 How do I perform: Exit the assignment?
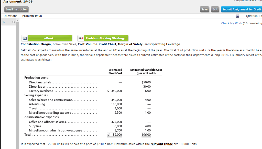[x=215, y=9]
